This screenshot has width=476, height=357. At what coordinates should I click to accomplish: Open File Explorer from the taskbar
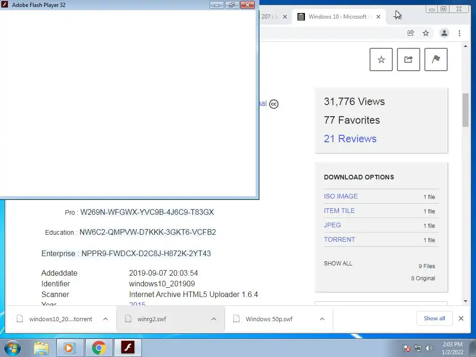click(41, 348)
